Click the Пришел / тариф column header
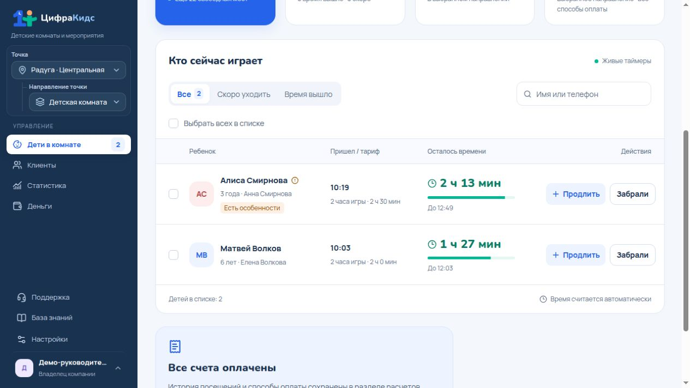Viewport: 690px width, 388px height. click(x=355, y=151)
